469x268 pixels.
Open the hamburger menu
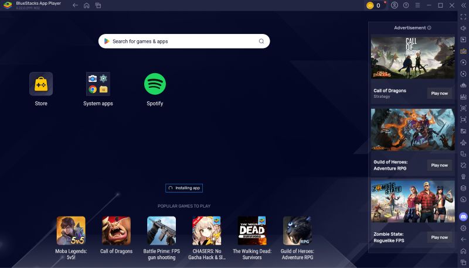click(x=417, y=5)
